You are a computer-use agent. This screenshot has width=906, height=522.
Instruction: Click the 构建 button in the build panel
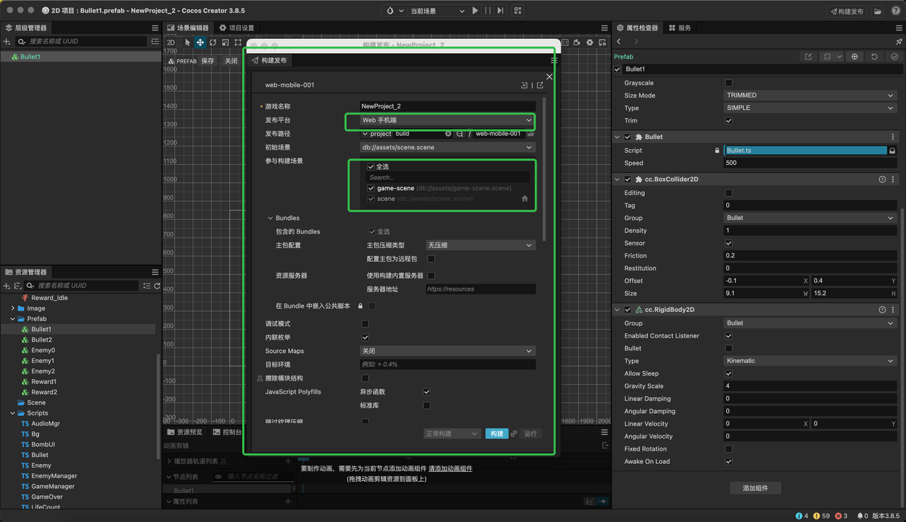(496, 434)
